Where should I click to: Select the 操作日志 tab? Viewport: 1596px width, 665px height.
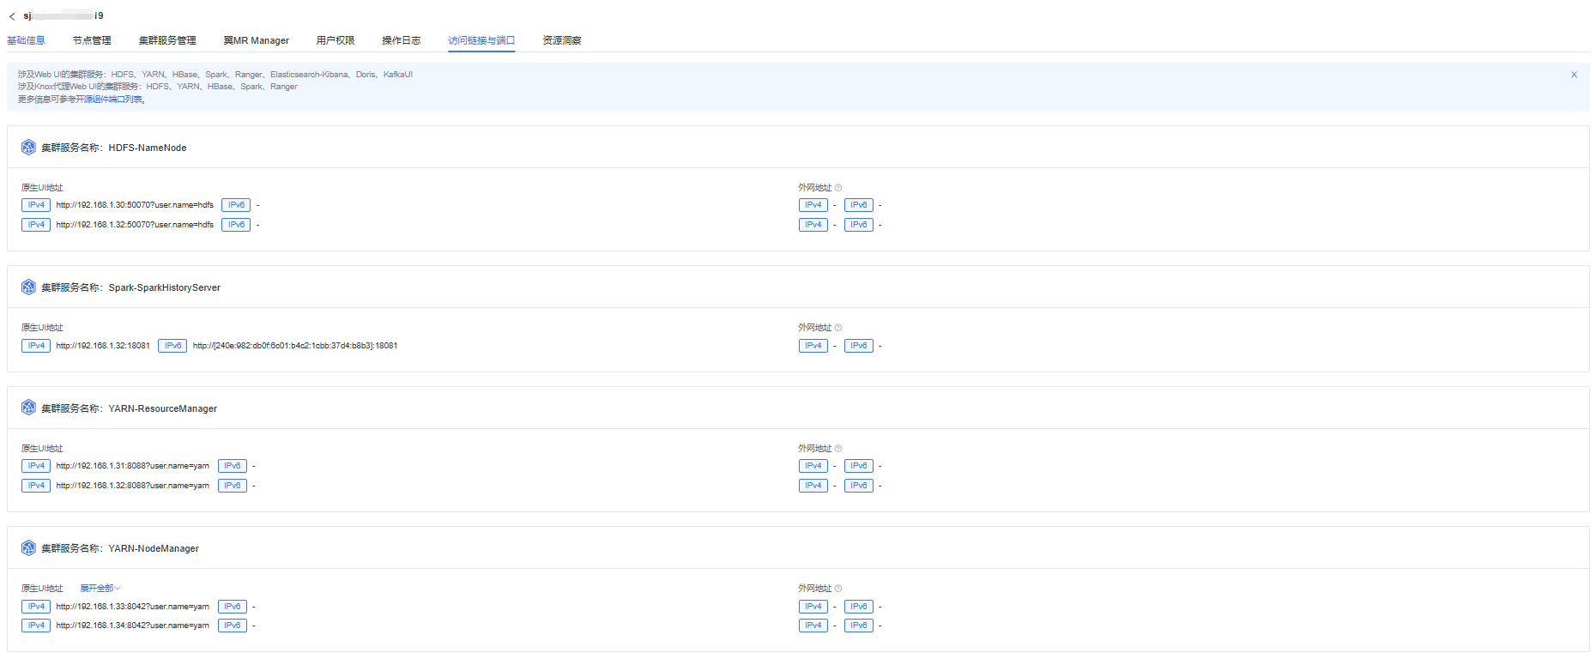(401, 40)
